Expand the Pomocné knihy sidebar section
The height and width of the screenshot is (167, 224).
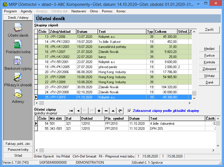pyautogui.click(x=18, y=150)
